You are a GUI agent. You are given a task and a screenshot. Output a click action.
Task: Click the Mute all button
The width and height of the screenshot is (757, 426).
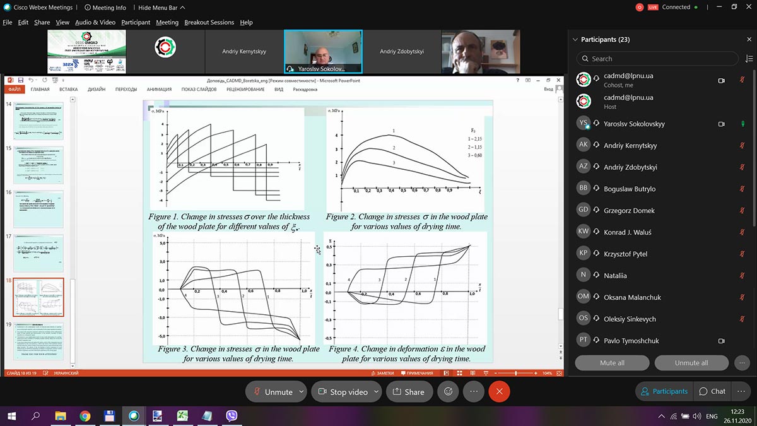pyautogui.click(x=612, y=363)
